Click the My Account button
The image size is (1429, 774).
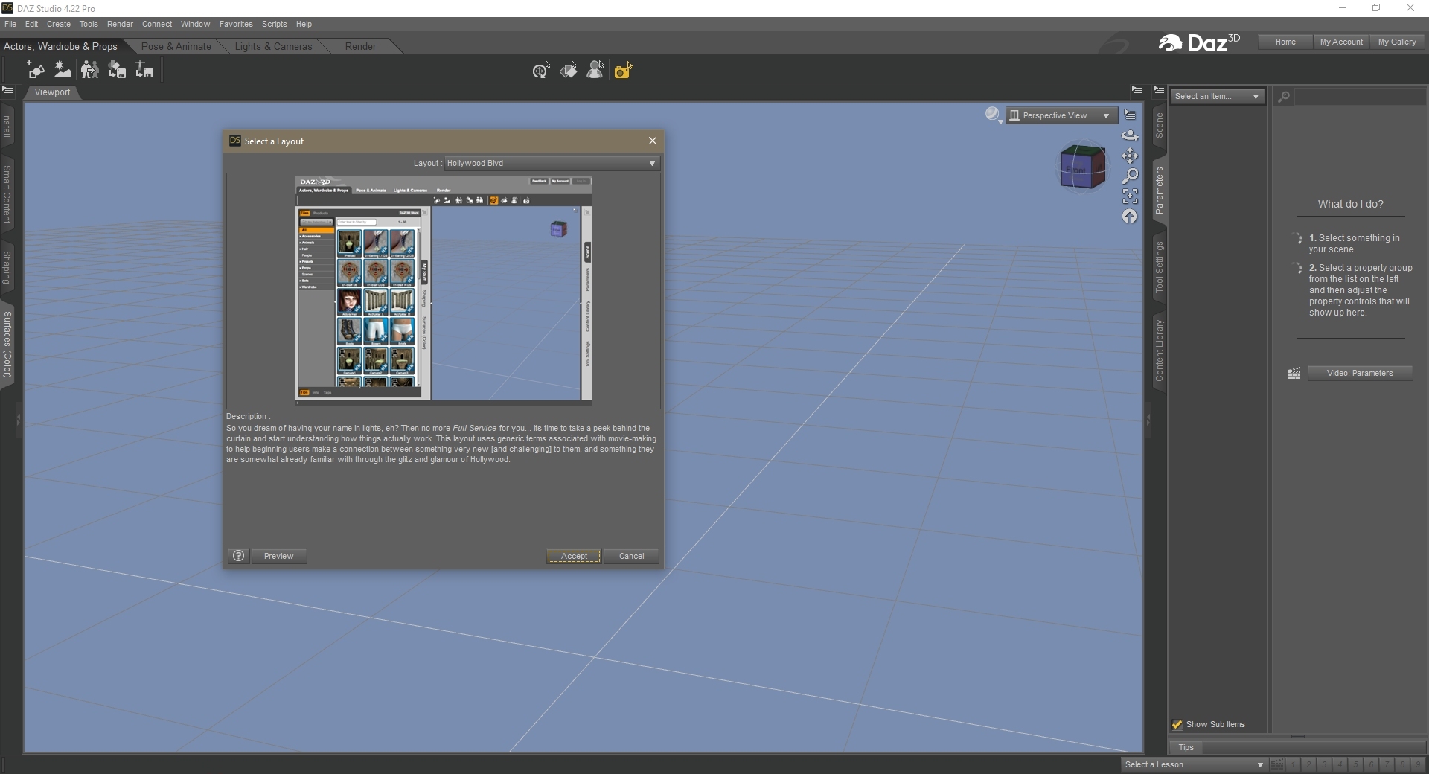tap(1341, 42)
